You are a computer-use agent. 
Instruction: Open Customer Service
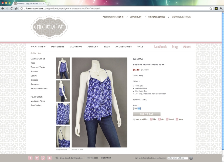tap(157, 17)
